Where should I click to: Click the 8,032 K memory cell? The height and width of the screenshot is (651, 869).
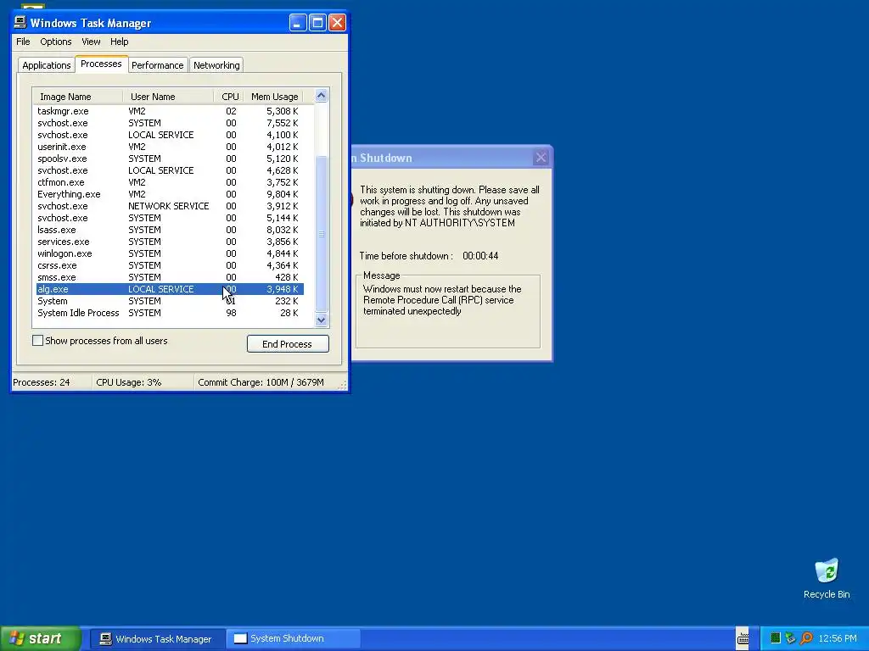(282, 230)
